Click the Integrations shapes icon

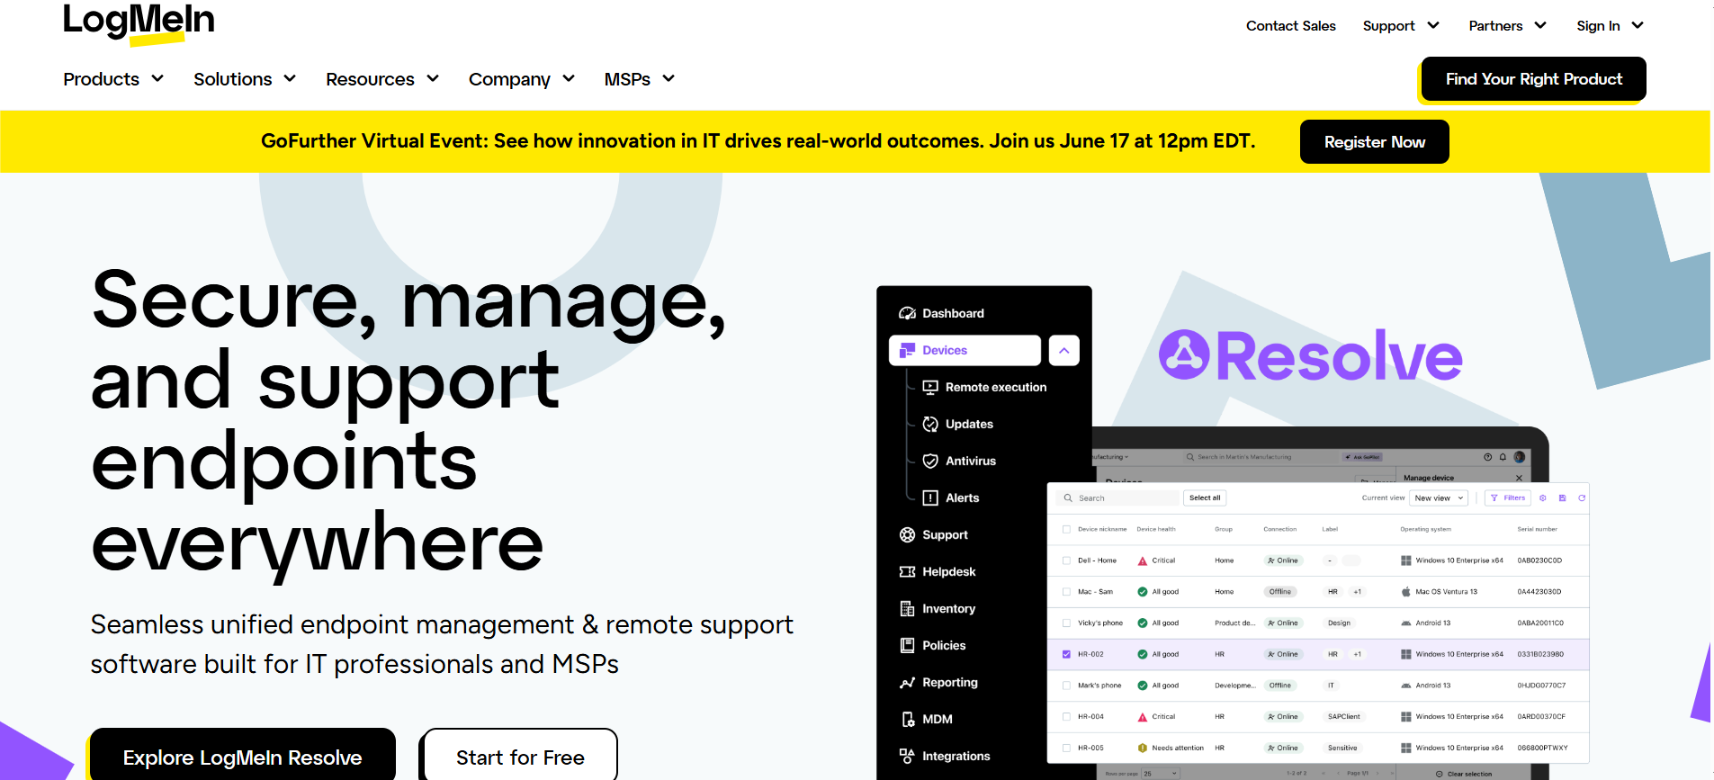pyautogui.click(x=907, y=756)
